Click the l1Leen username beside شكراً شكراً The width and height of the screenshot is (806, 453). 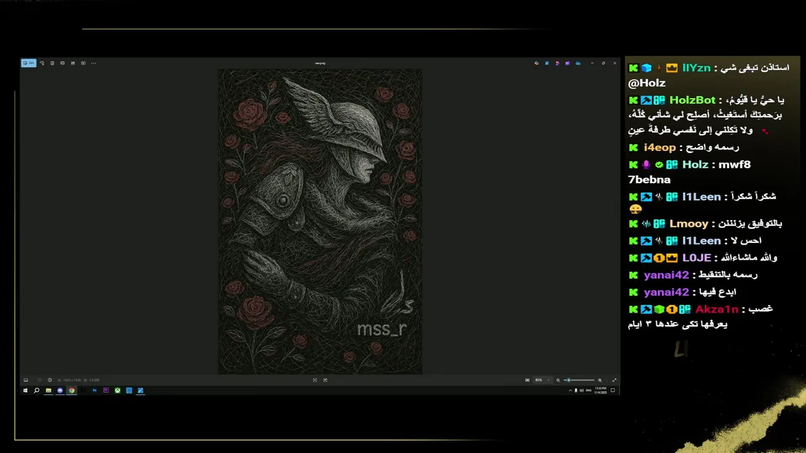click(x=701, y=196)
